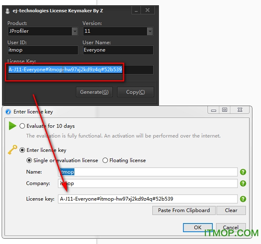
Task: Confirm with the OK button
Action: pyautogui.click(x=198, y=227)
